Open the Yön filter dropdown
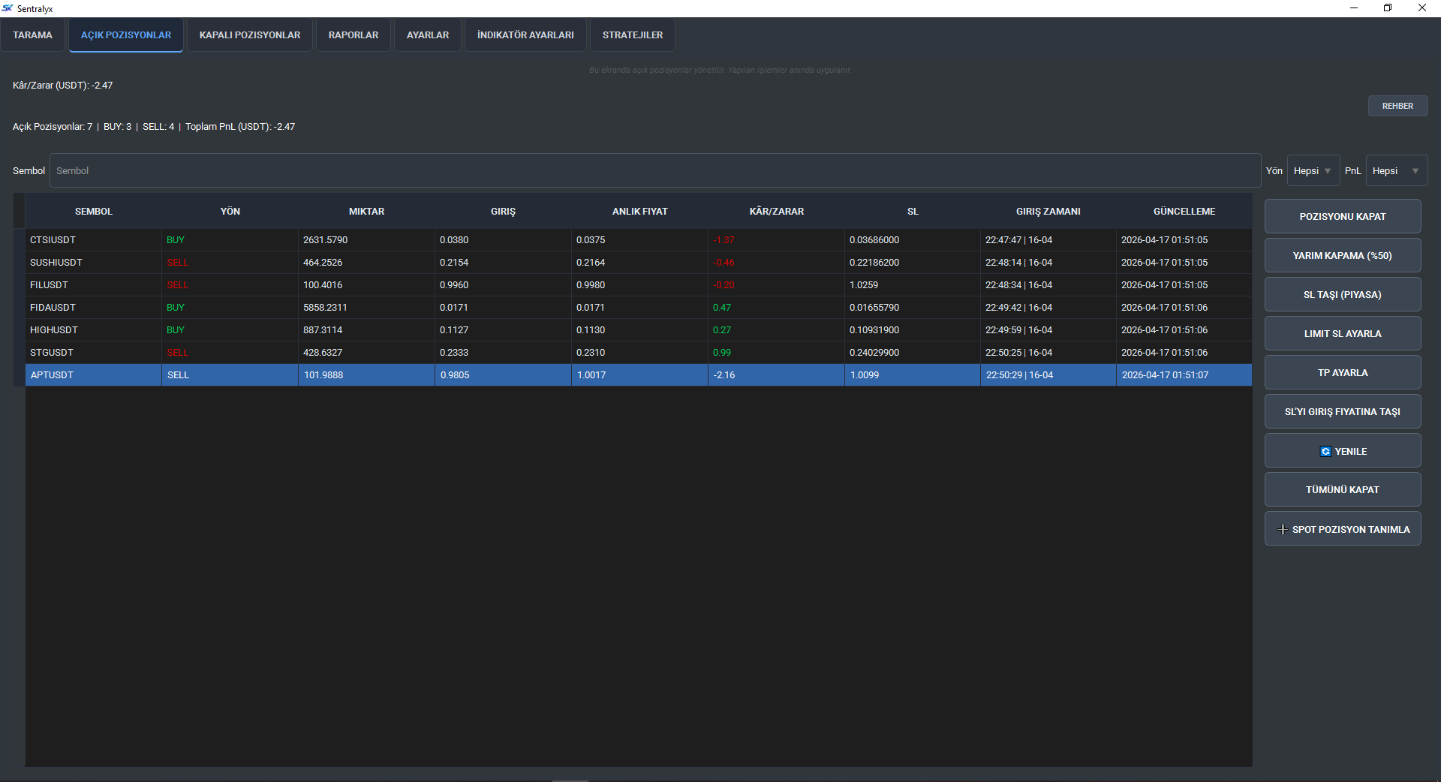The image size is (1441, 782). click(x=1313, y=171)
